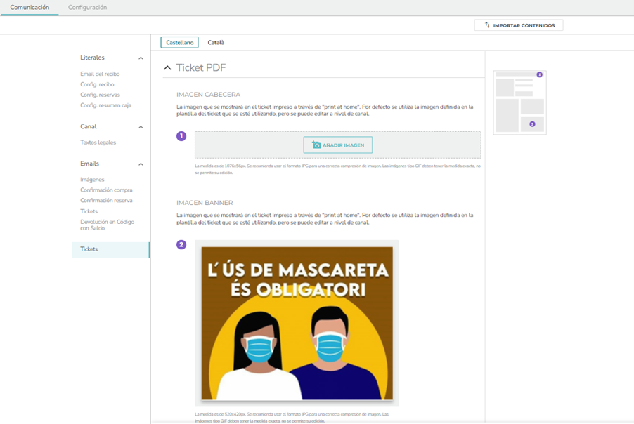Collapse the Emails menu group
634x424 pixels.
pyautogui.click(x=141, y=164)
